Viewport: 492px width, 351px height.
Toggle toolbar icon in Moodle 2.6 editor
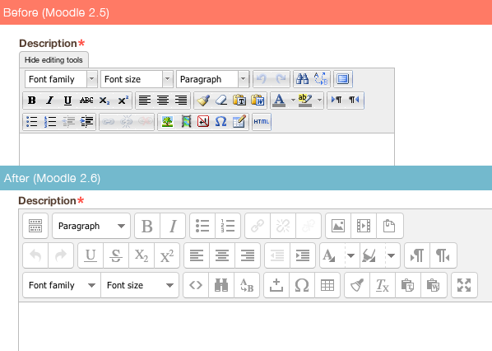click(35, 226)
